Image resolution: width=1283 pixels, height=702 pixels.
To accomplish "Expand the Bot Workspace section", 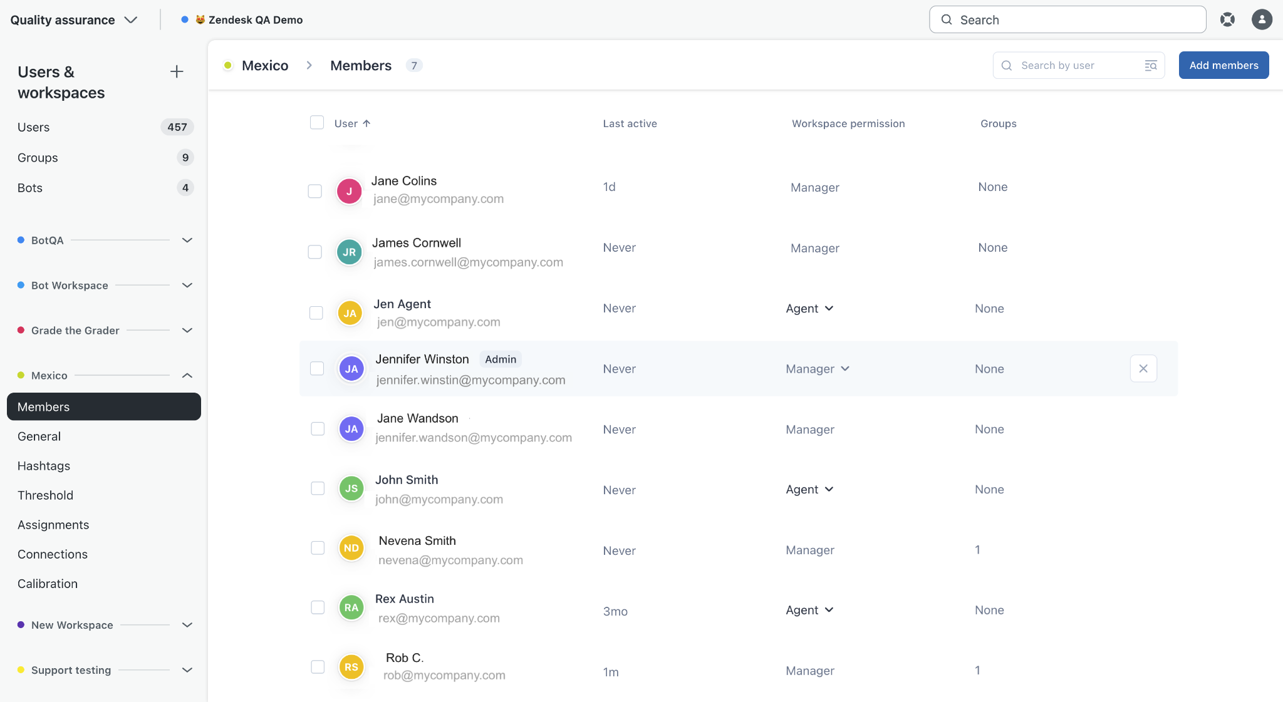I will pos(187,285).
